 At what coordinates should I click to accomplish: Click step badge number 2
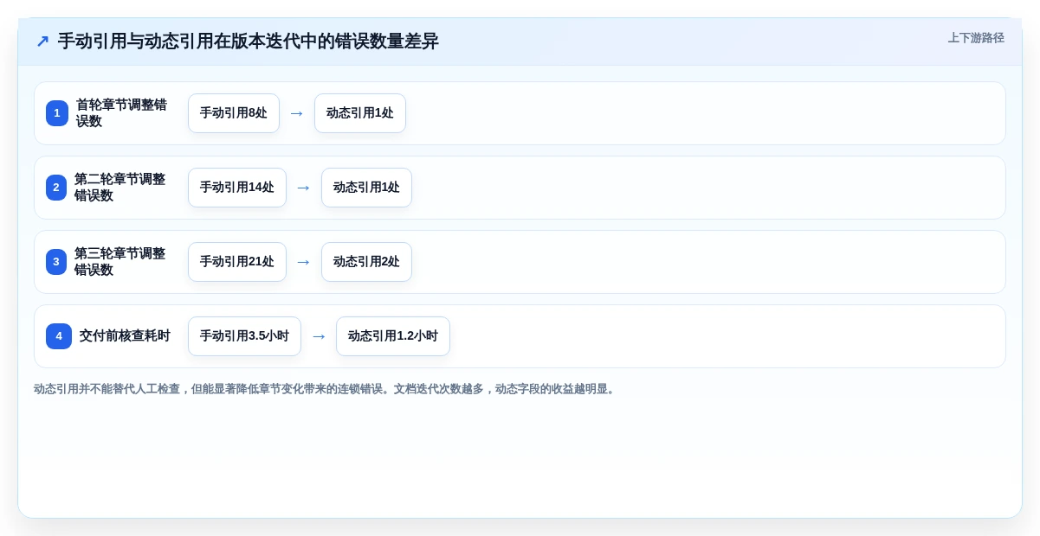click(x=56, y=188)
